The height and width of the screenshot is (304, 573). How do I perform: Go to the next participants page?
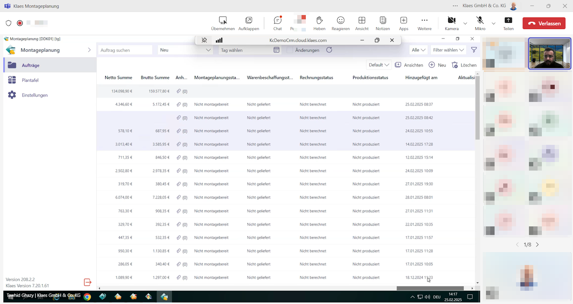[x=537, y=245]
